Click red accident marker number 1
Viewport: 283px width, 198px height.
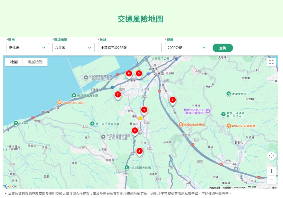(144, 110)
